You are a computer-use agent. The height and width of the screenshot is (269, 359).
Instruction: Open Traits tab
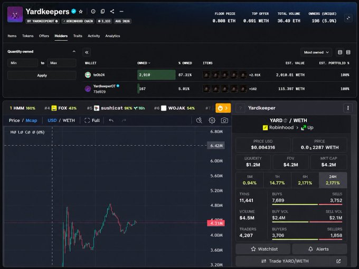coord(78,36)
